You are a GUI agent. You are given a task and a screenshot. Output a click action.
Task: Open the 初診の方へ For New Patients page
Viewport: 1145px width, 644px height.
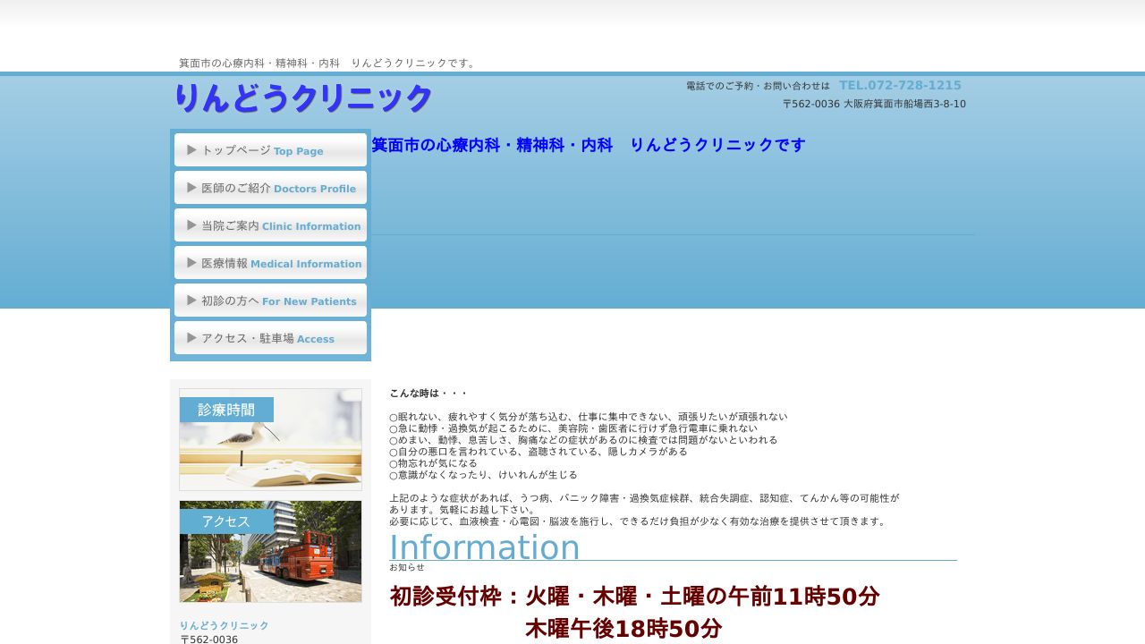pyautogui.click(x=270, y=300)
